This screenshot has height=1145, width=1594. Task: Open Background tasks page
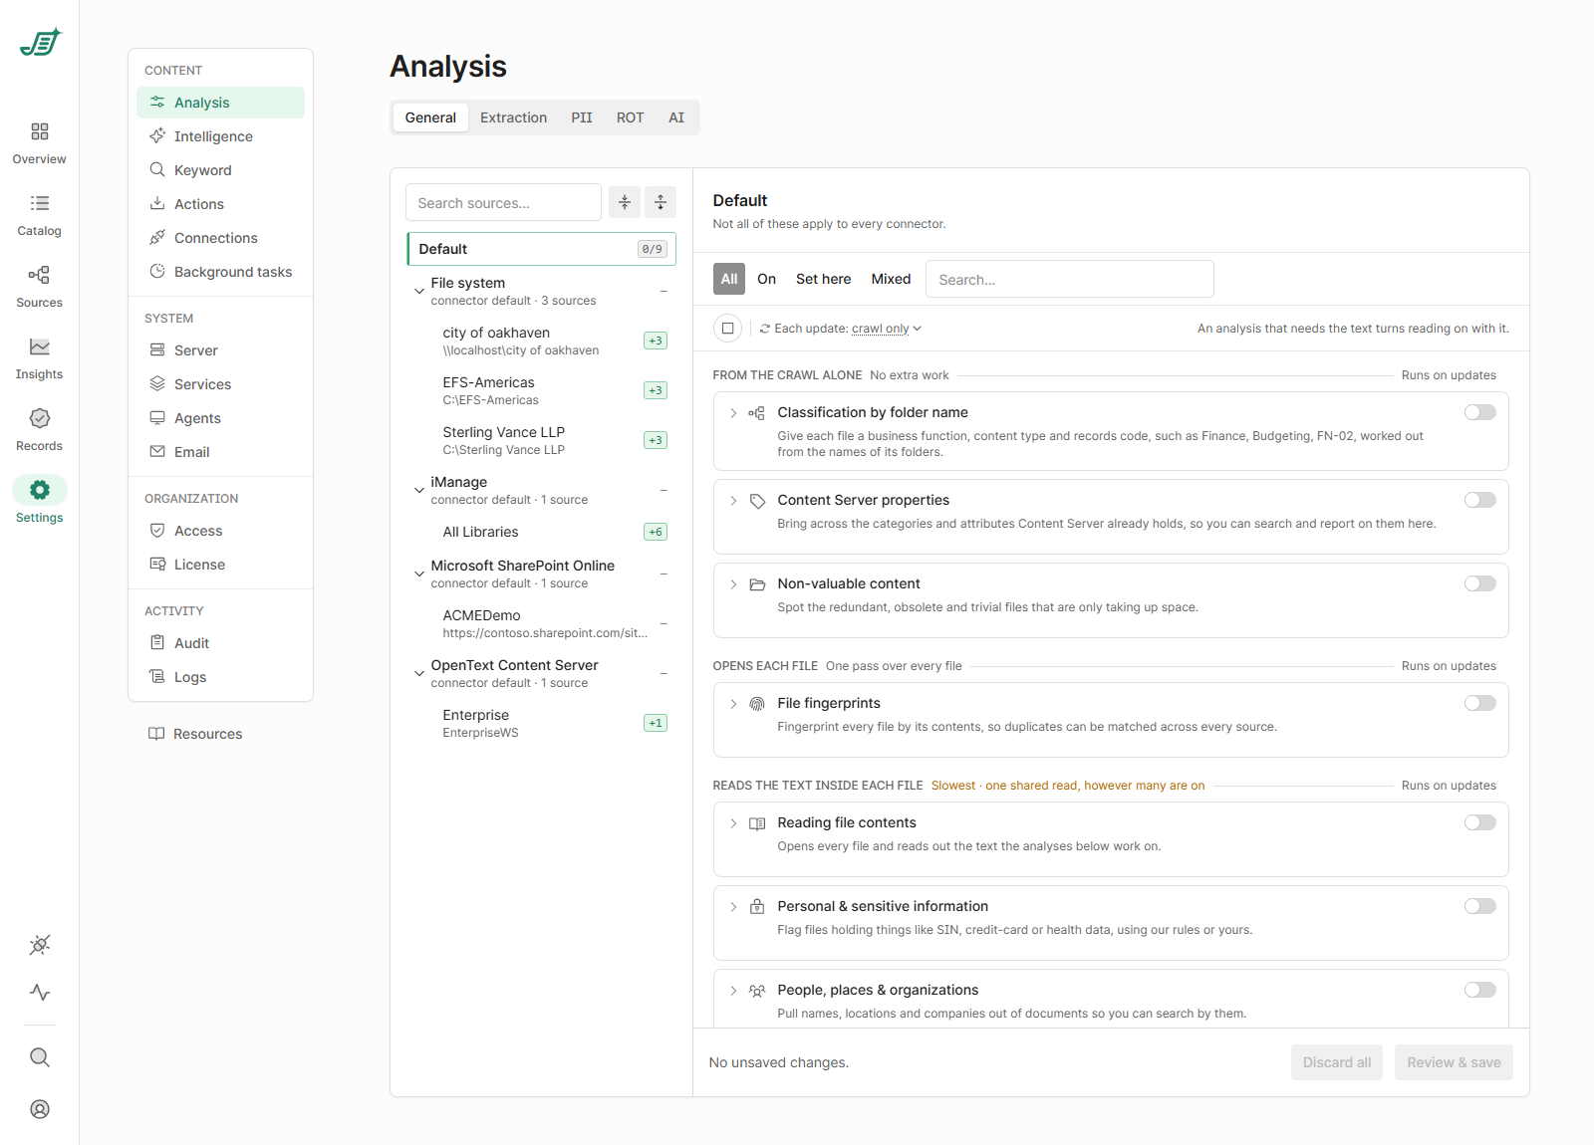pyautogui.click(x=220, y=272)
